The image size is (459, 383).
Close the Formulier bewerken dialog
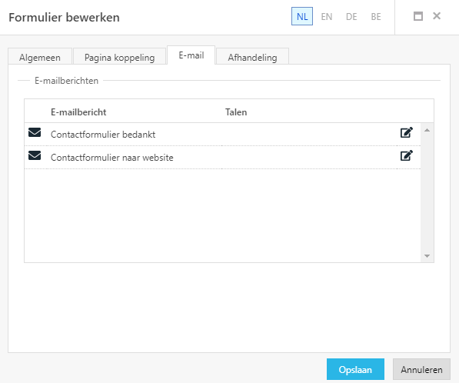[x=437, y=16]
